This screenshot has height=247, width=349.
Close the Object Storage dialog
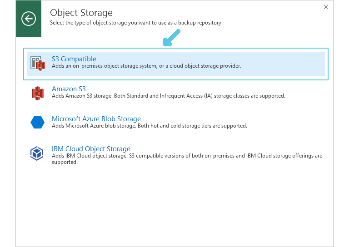coord(326,7)
